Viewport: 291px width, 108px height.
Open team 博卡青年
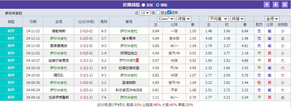pos(129,39)
